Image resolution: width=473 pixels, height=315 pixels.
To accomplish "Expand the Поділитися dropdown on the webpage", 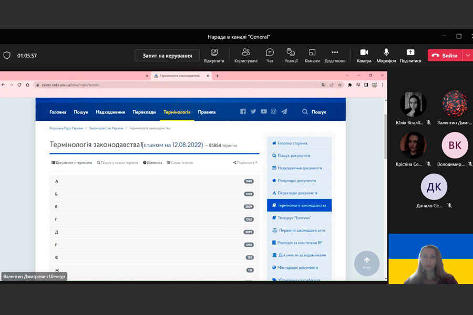I will (245, 163).
